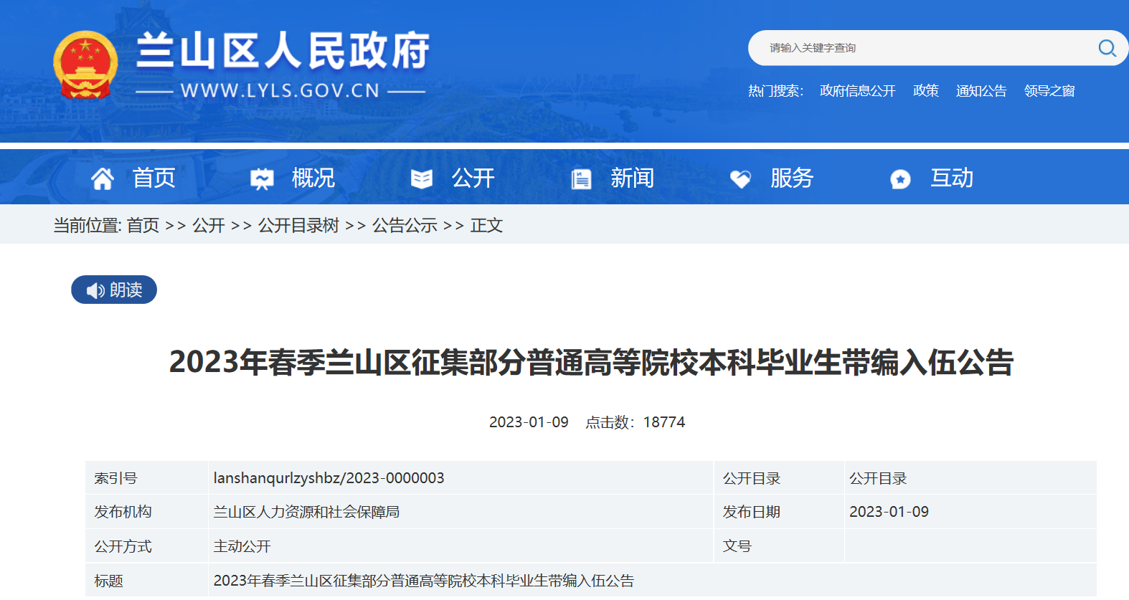Click the 朗读 read-aloud button
The width and height of the screenshot is (1129, 600).
[x=114, y=290]
